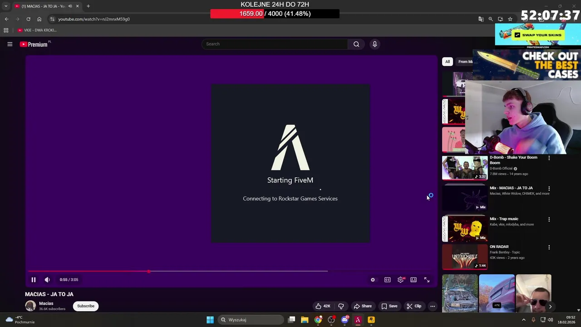Open the Mix - MACIAS - JA TO JA thumbnail
The height and width of the screenshot is (327, 581).
pos(465,198)
